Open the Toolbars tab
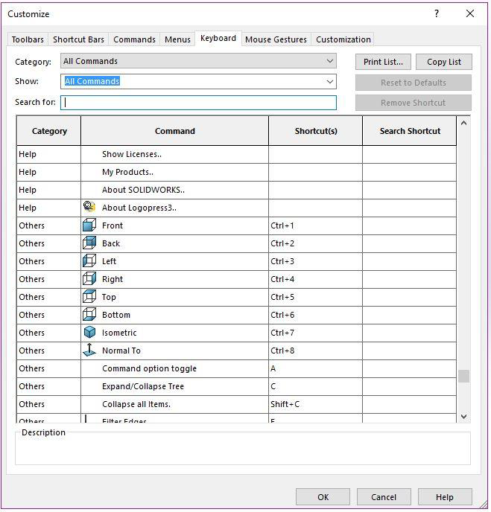Viewport: 491px width, 512px height. (28, 39)
